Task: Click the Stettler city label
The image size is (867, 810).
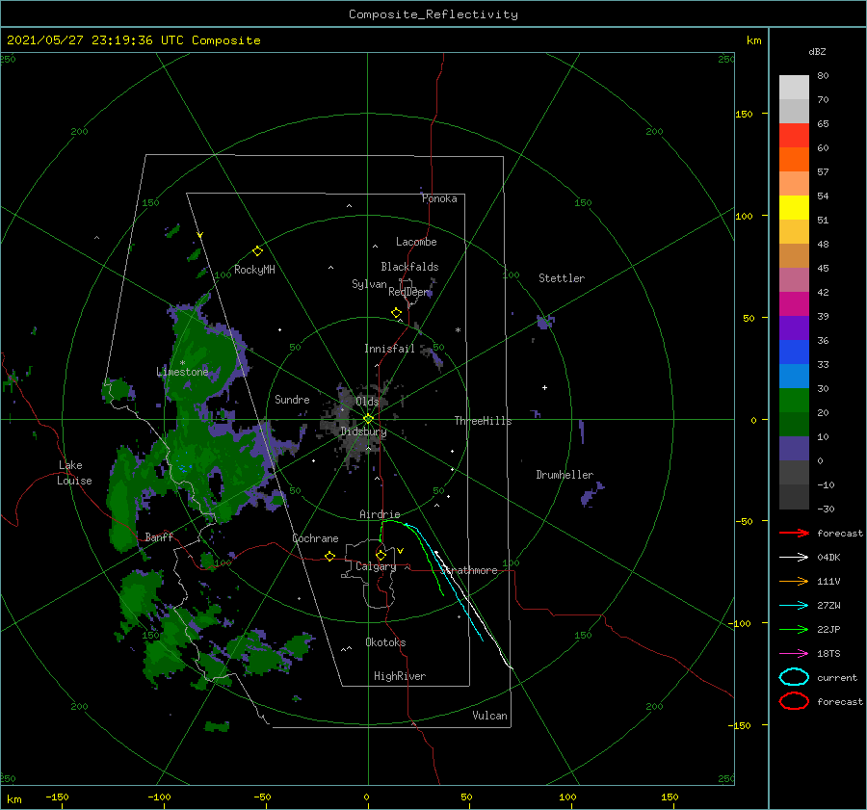Action: click(562, 278)
